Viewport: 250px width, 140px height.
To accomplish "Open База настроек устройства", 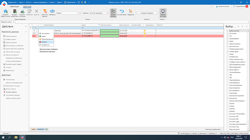I will pyautogui.click(x=14, y=45).
